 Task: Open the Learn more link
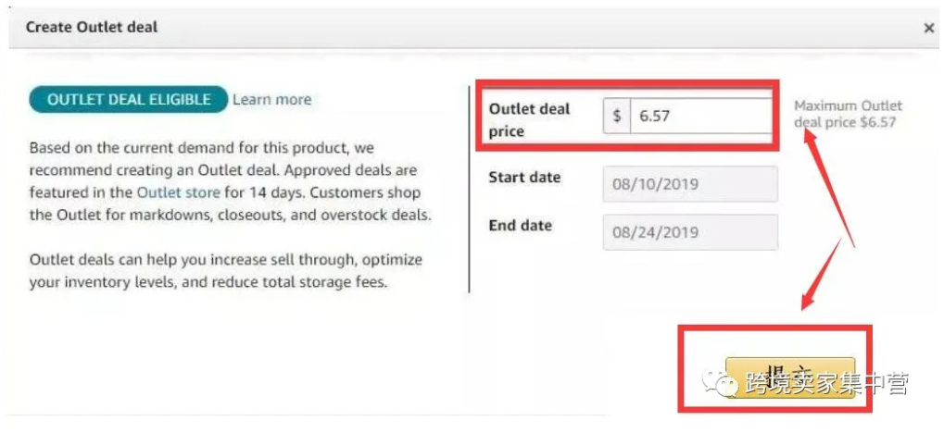coord(271,100)
